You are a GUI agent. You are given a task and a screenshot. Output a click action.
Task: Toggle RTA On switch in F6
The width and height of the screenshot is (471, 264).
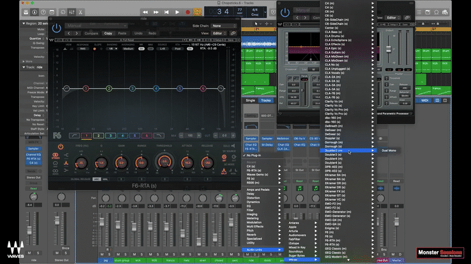pos(190,48)
